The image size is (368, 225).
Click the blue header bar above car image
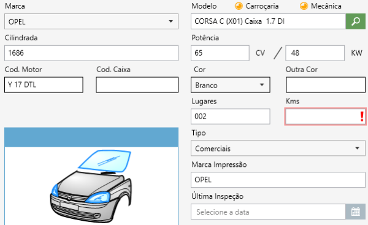point(91,138)
